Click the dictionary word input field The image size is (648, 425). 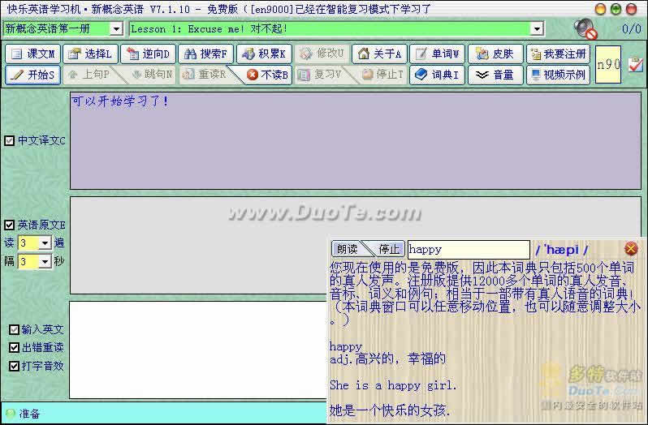(468, 250)
